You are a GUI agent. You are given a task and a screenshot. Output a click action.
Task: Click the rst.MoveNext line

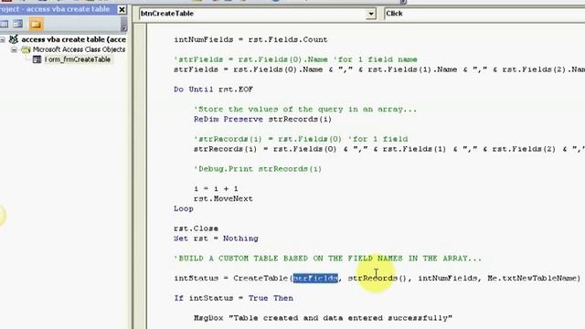[223, 199]
